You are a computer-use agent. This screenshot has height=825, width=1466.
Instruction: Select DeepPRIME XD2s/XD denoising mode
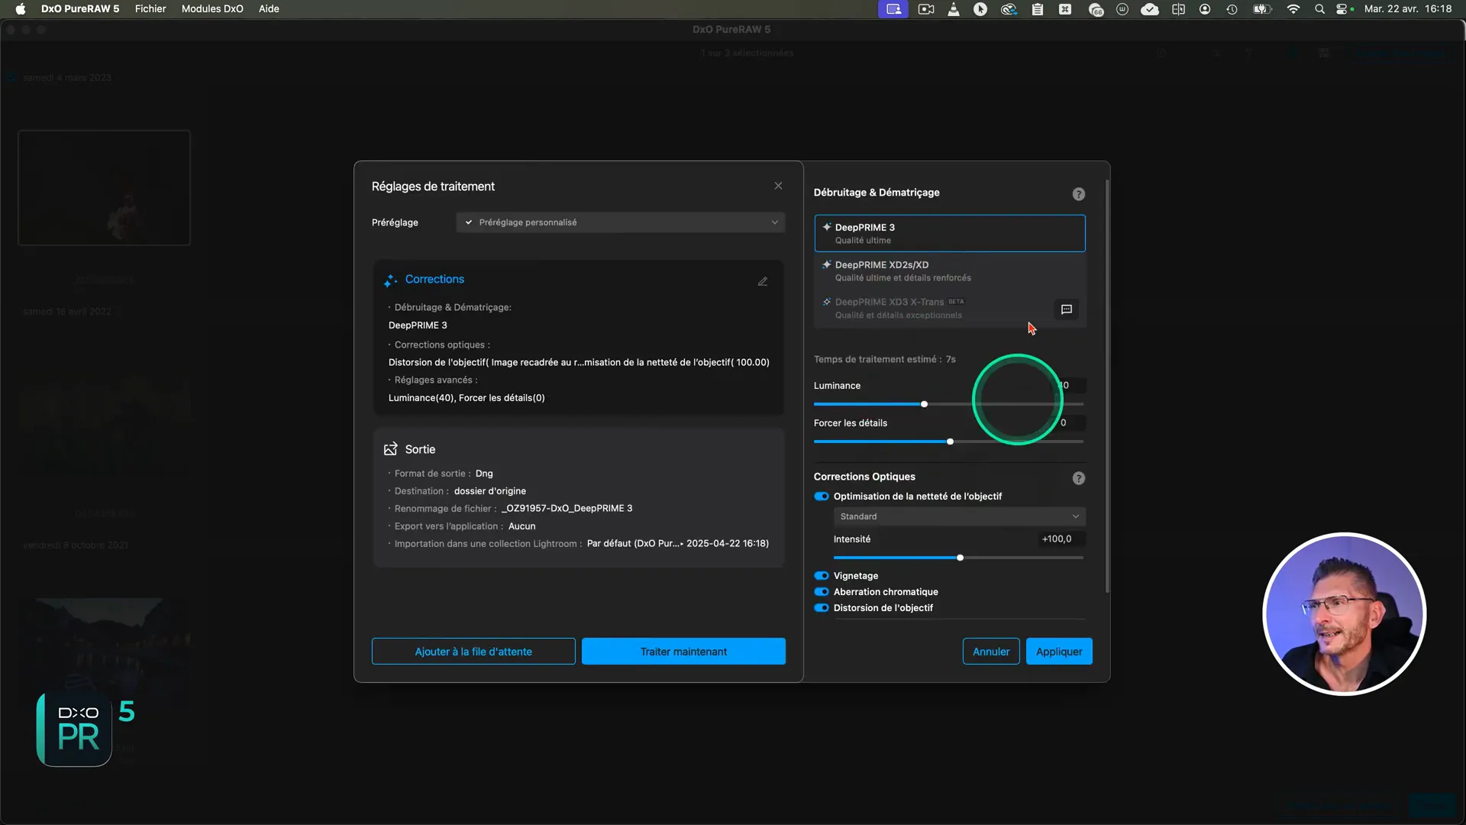(949, 271)
